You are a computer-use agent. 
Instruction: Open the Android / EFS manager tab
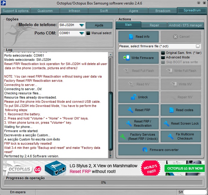click(185, 25)
